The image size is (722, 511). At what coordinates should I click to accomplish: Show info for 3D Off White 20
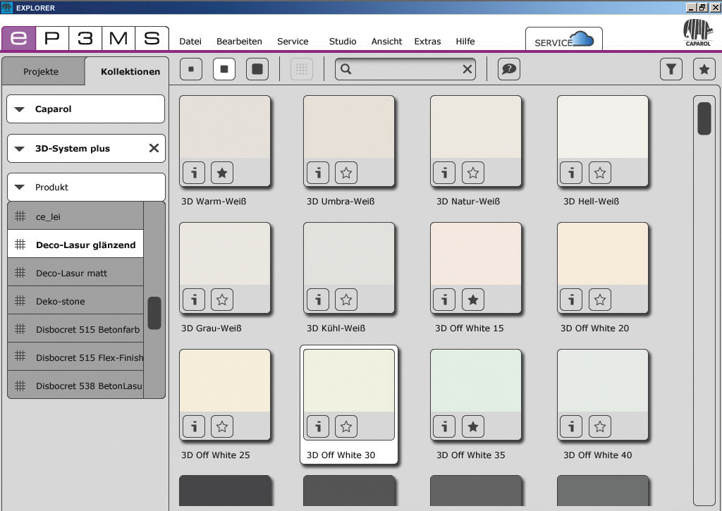[x=571, y=300]
